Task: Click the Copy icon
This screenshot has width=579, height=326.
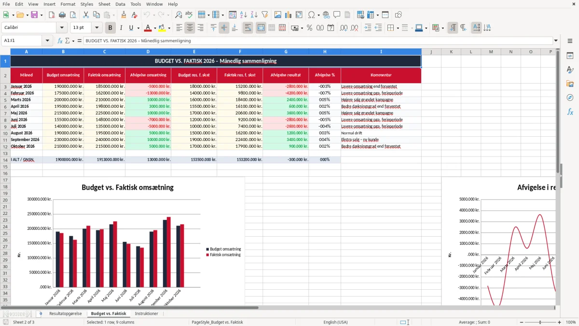Action: point(96,15)
